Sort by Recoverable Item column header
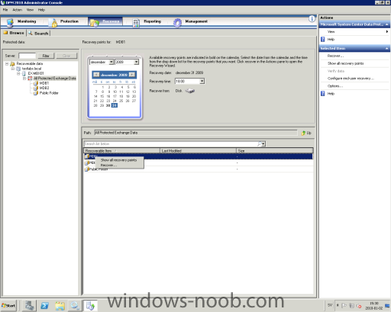This screenshot has height=312, width=391. pyautogui.click(x=121, y=151)
